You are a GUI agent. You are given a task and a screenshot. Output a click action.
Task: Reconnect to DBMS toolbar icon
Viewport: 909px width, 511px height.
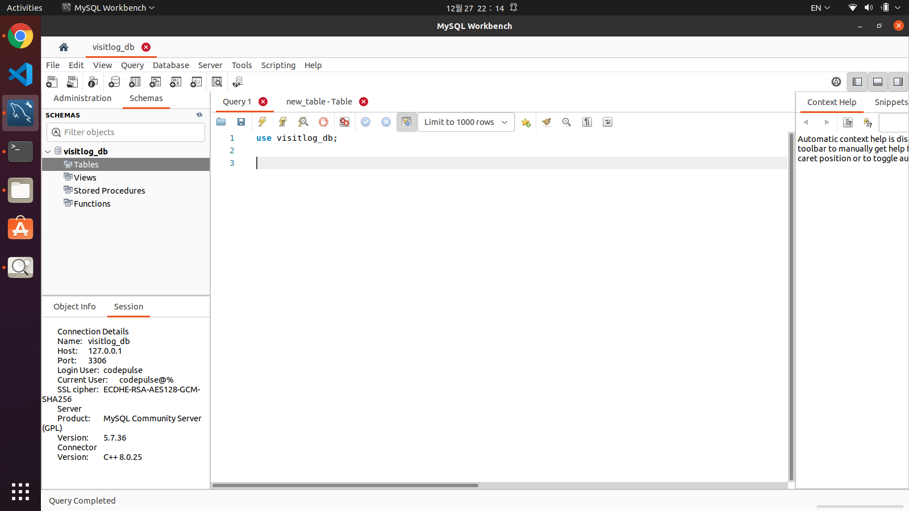[237, 82]
